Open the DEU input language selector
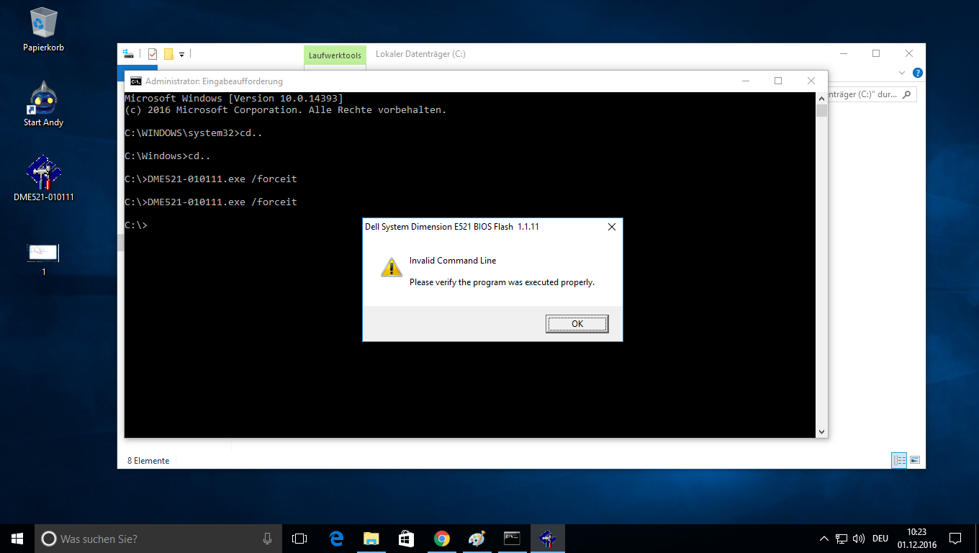Screen dimensions: 979x553 [880, 539]
